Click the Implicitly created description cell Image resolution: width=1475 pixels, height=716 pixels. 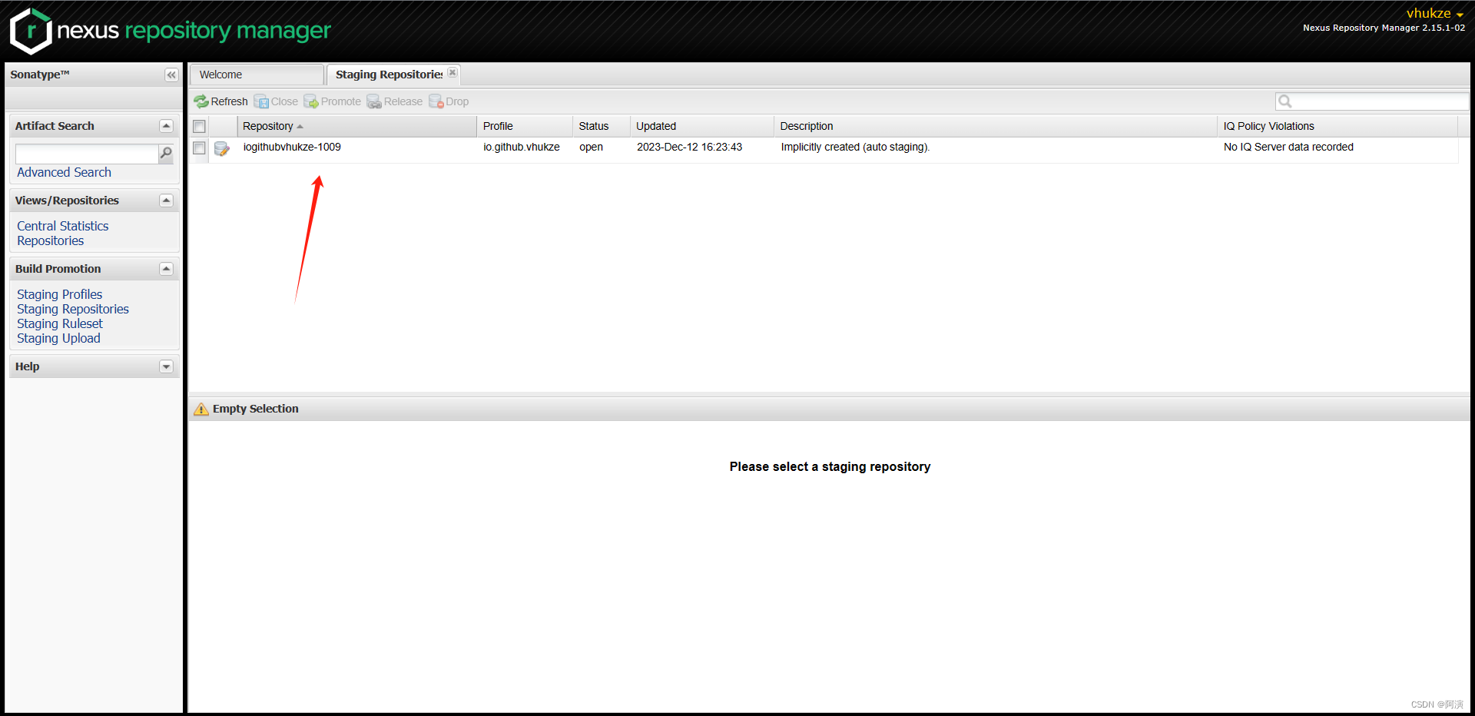tap(855, 147)
